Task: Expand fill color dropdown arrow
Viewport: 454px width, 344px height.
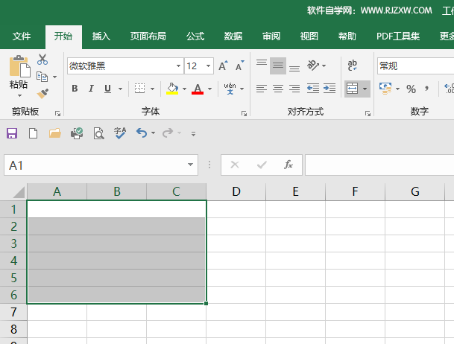Action: [x=184, y=89]
